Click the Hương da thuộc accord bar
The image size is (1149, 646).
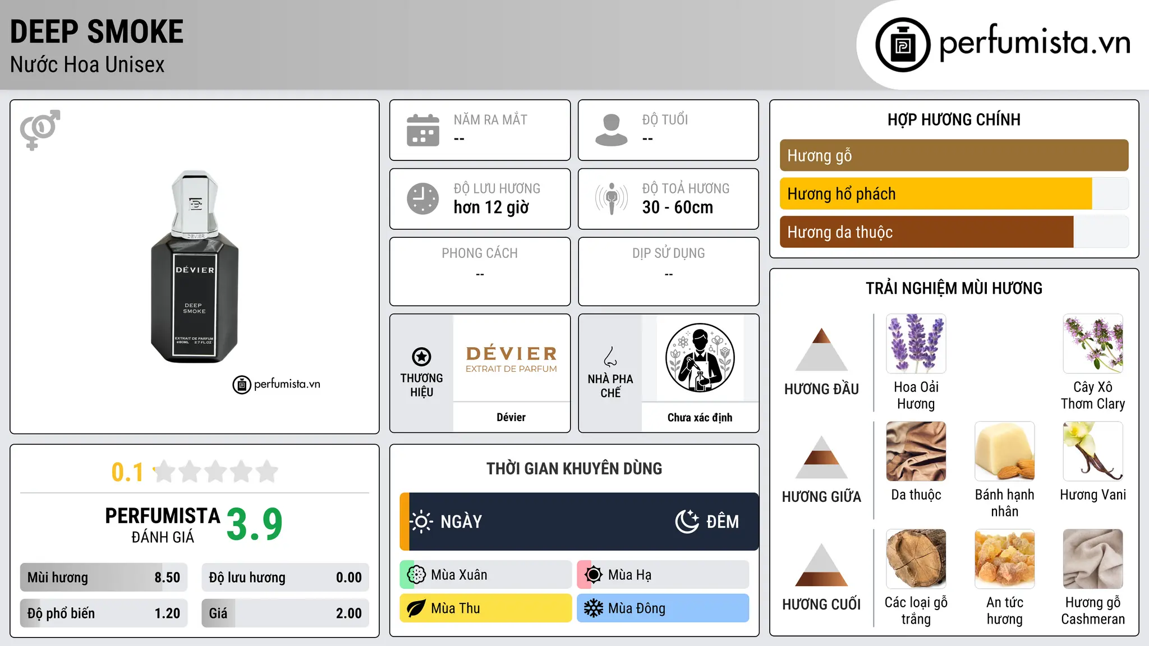point(954,232)
